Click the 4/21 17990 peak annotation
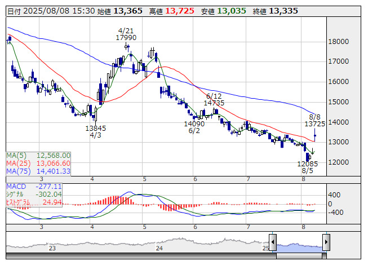 (x=126, y=34)
